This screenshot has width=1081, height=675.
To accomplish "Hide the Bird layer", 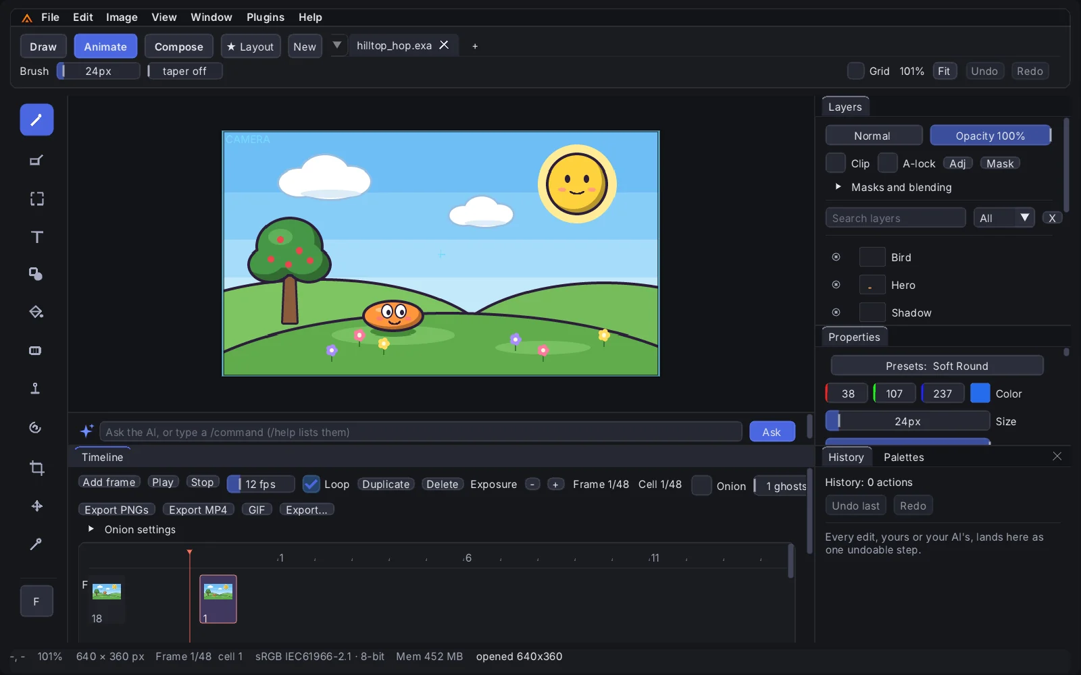I will tap(836, 257).
